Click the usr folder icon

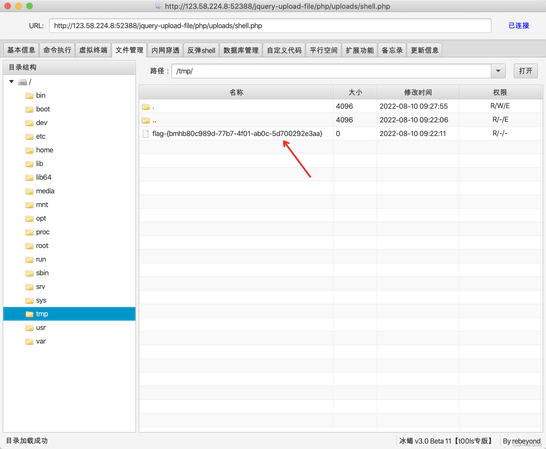tap(29, 328)
